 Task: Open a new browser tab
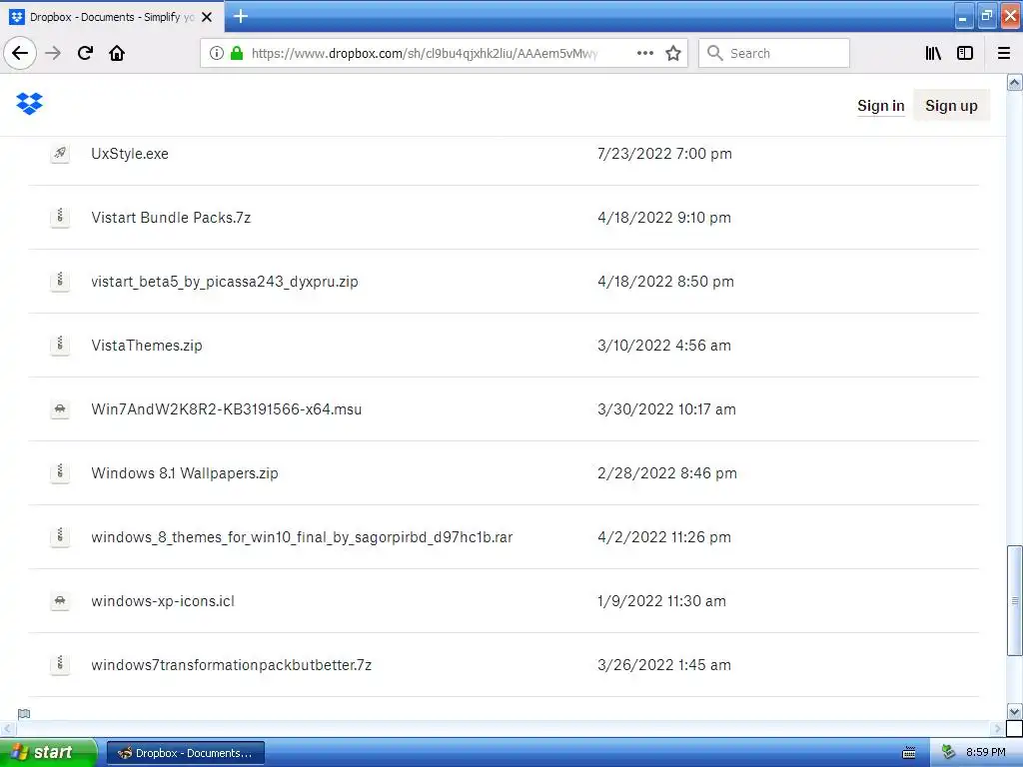[241, 16]
